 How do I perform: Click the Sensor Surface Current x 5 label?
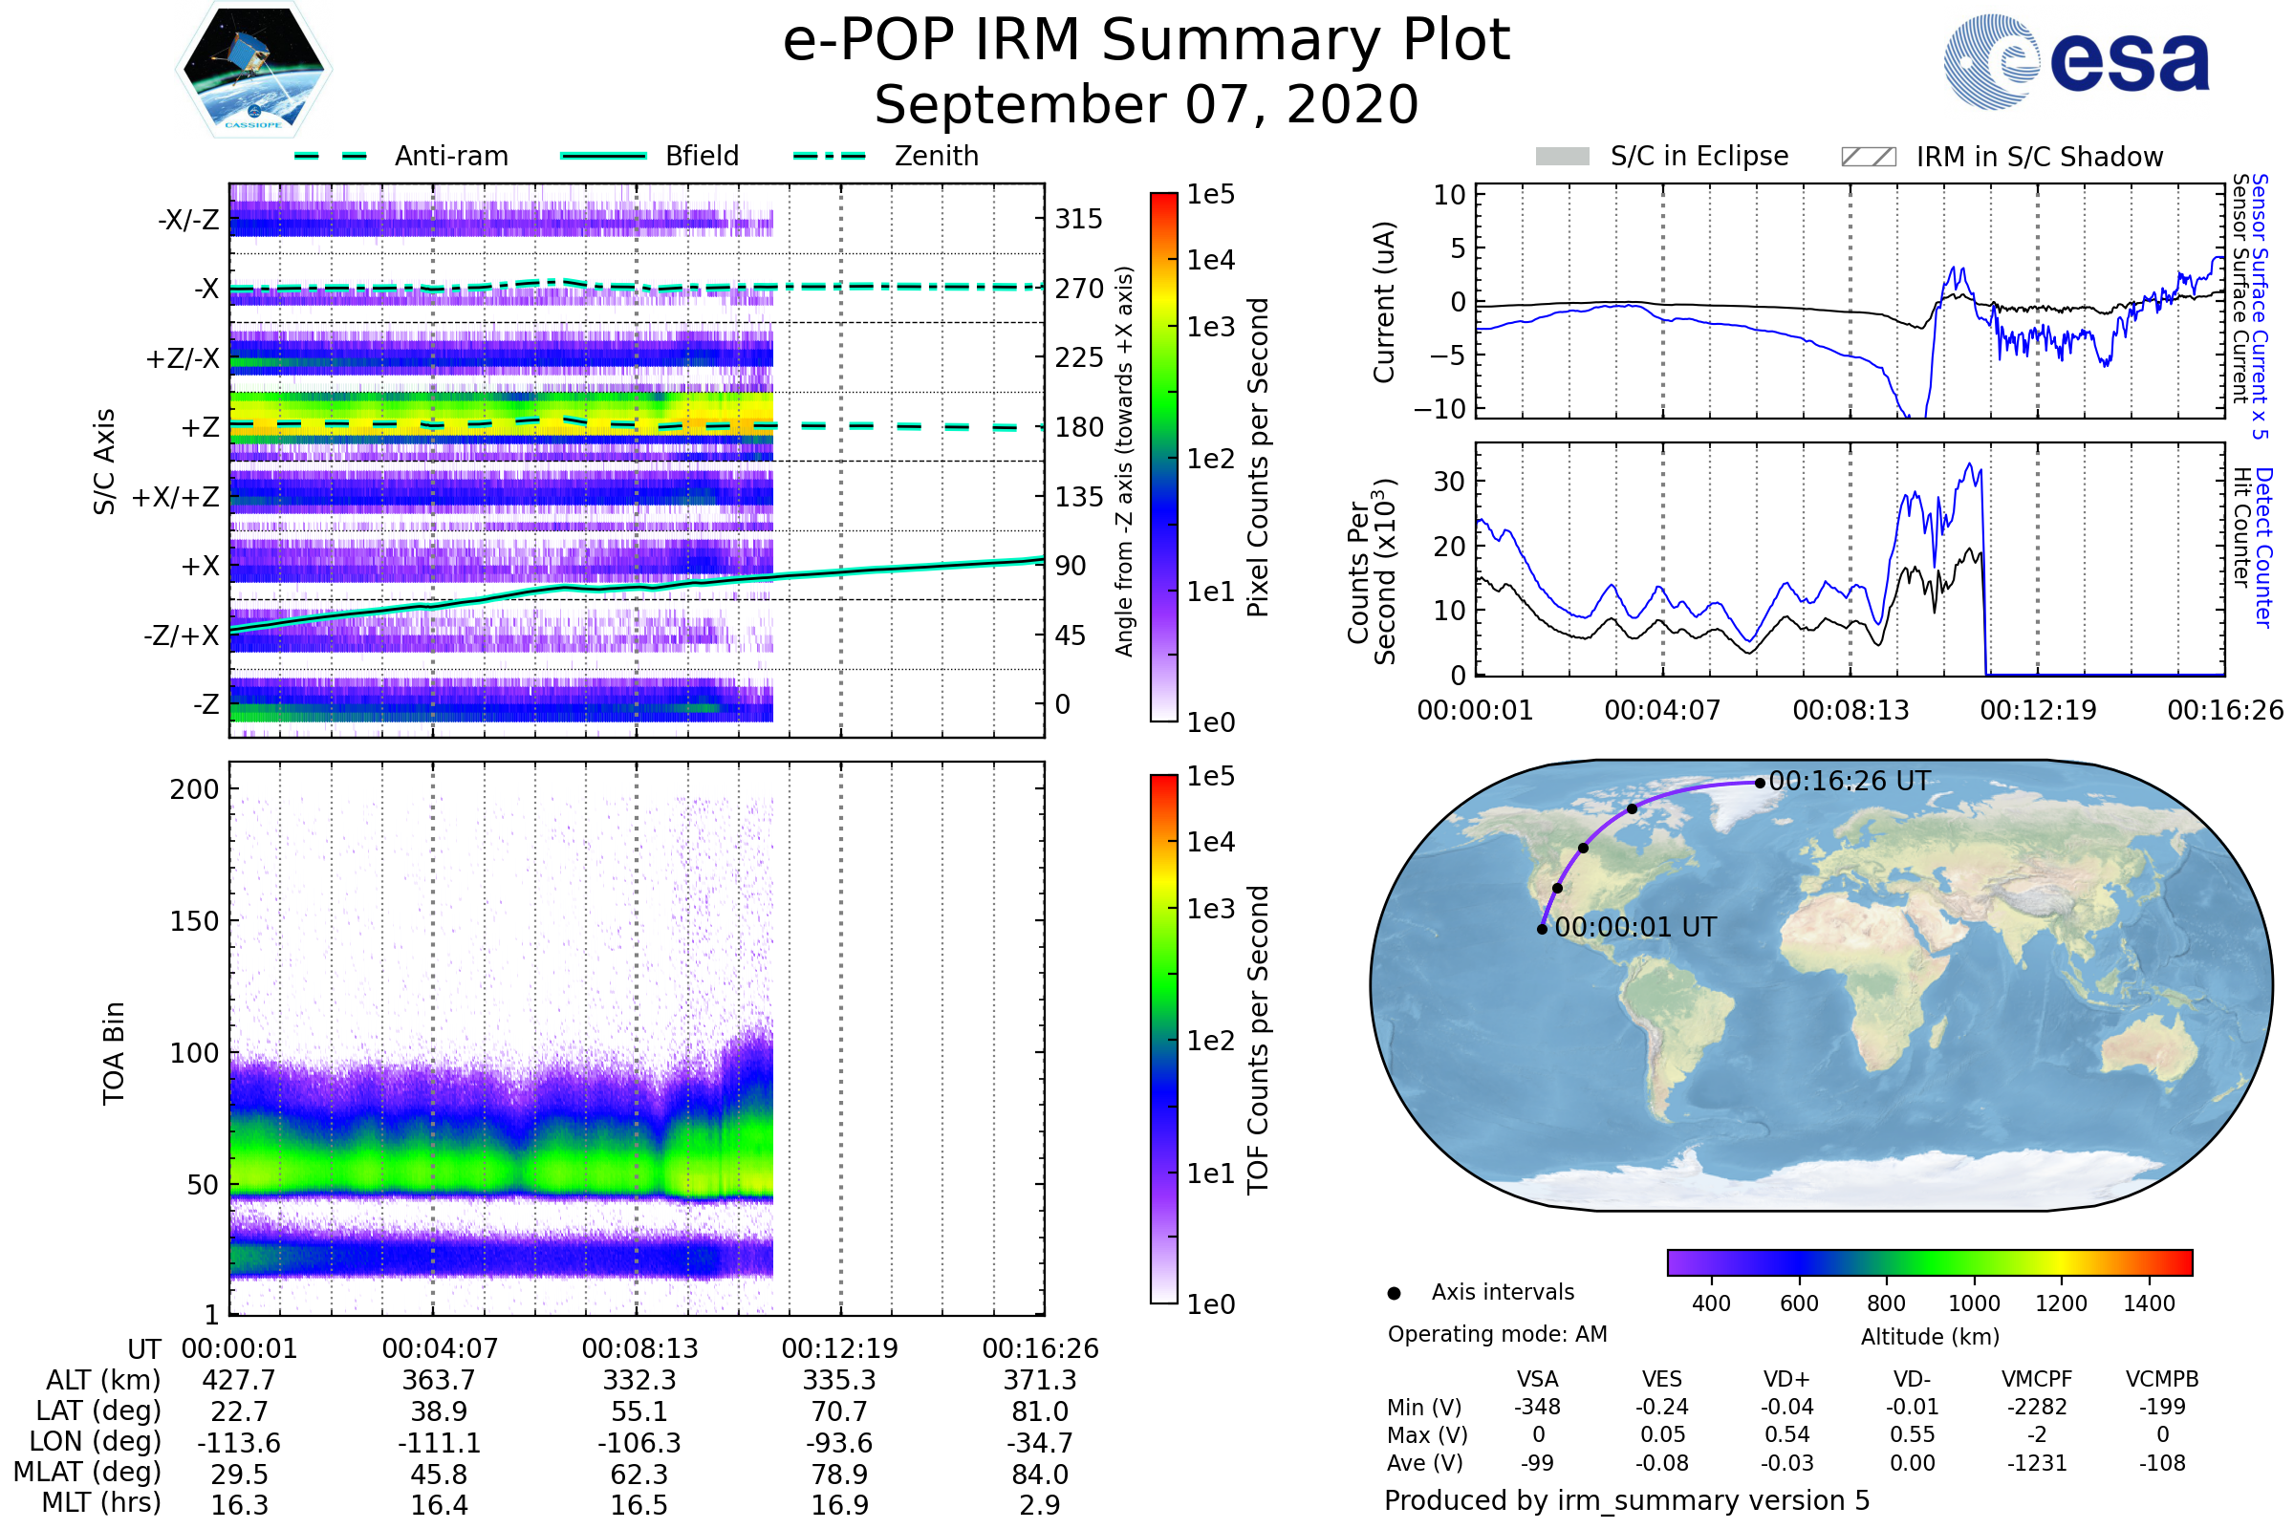[2260, 306]
